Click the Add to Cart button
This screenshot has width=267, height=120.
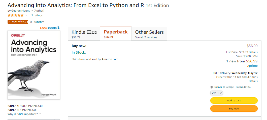pyautogui.click(x=234, y=100)
